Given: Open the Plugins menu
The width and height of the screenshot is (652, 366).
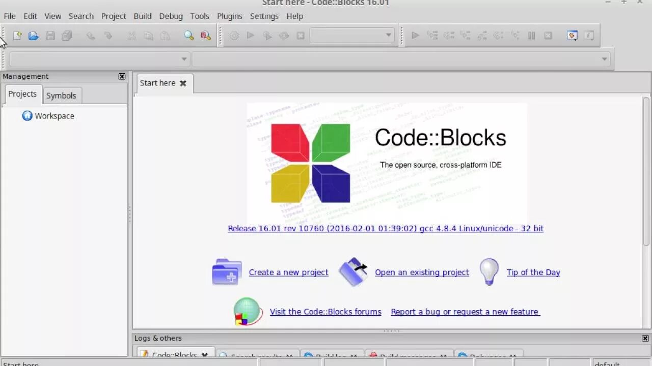Looking at the screenshot, I should [x=230, y=16].
